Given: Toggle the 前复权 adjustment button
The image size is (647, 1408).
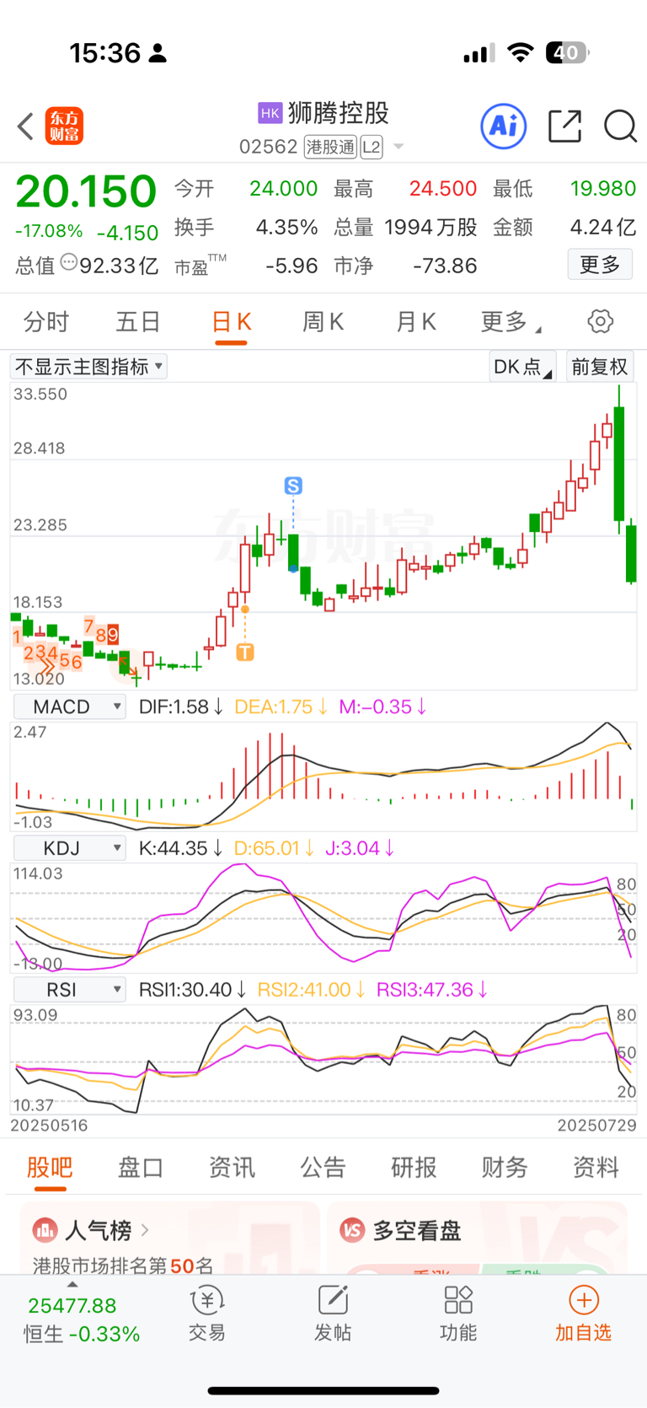Looking at the screenshot, I should [600, 367].
